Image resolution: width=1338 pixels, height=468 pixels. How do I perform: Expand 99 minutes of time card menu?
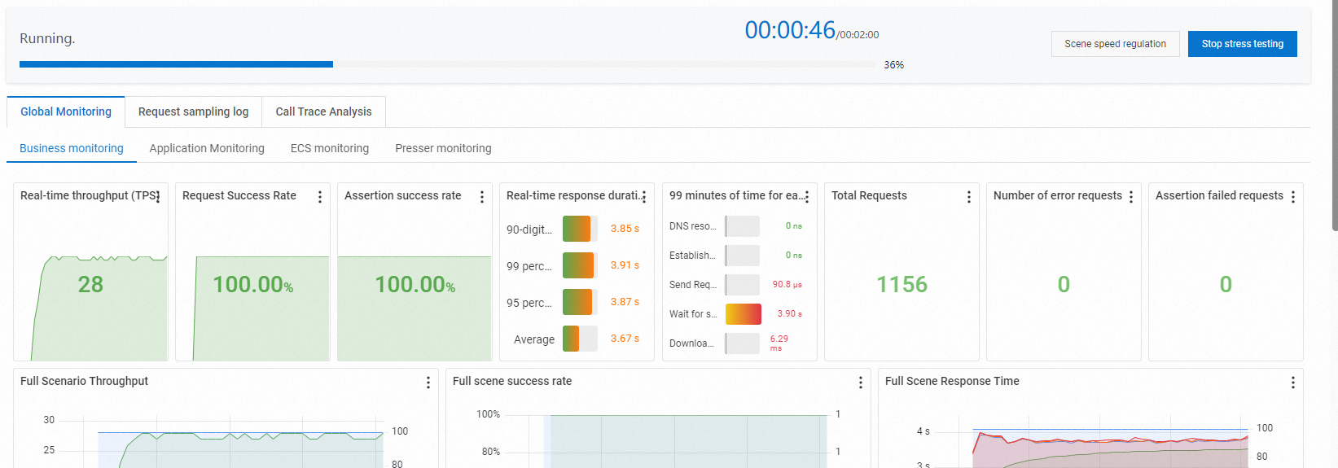click(807, 197)
